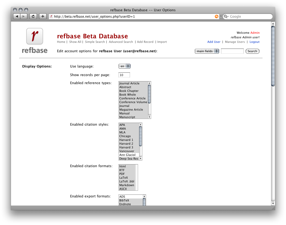This screenshot has width=286, height=225.
Task: Select MLA citation style
Action: click(x=129, y=132)
